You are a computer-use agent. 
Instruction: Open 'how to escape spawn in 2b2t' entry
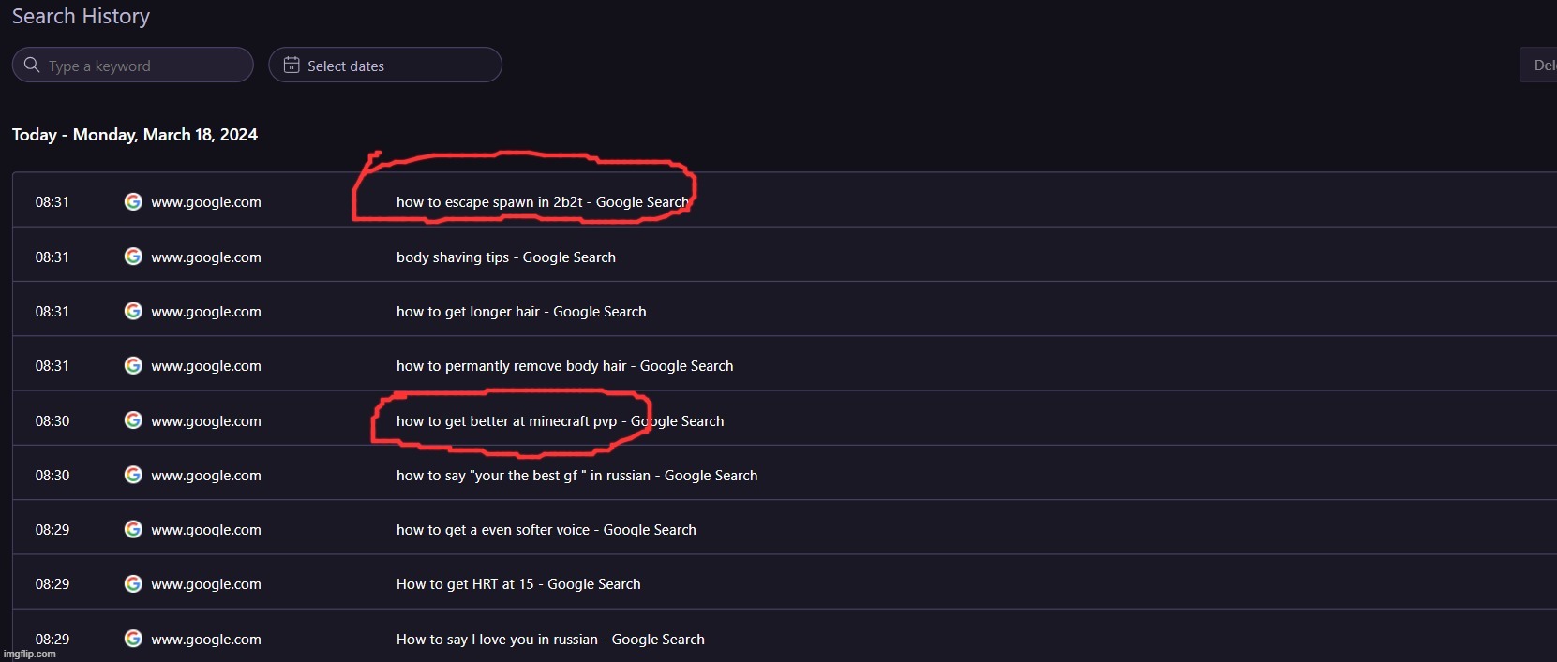[x=542, y=201]
